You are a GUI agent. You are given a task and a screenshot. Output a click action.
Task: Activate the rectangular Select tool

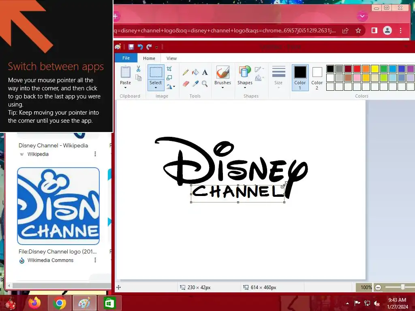[x=156, y=72]
